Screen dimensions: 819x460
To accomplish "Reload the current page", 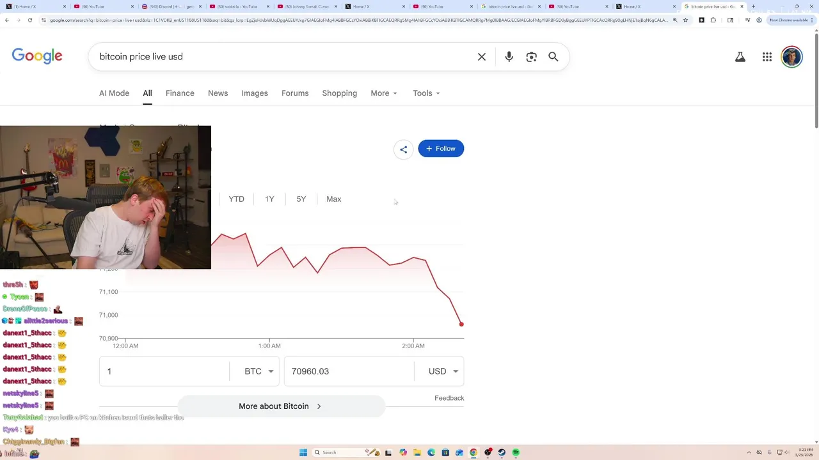I will [x=30, y=20].
